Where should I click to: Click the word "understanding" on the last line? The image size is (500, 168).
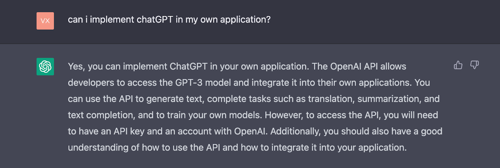click(x=98, y=148)
